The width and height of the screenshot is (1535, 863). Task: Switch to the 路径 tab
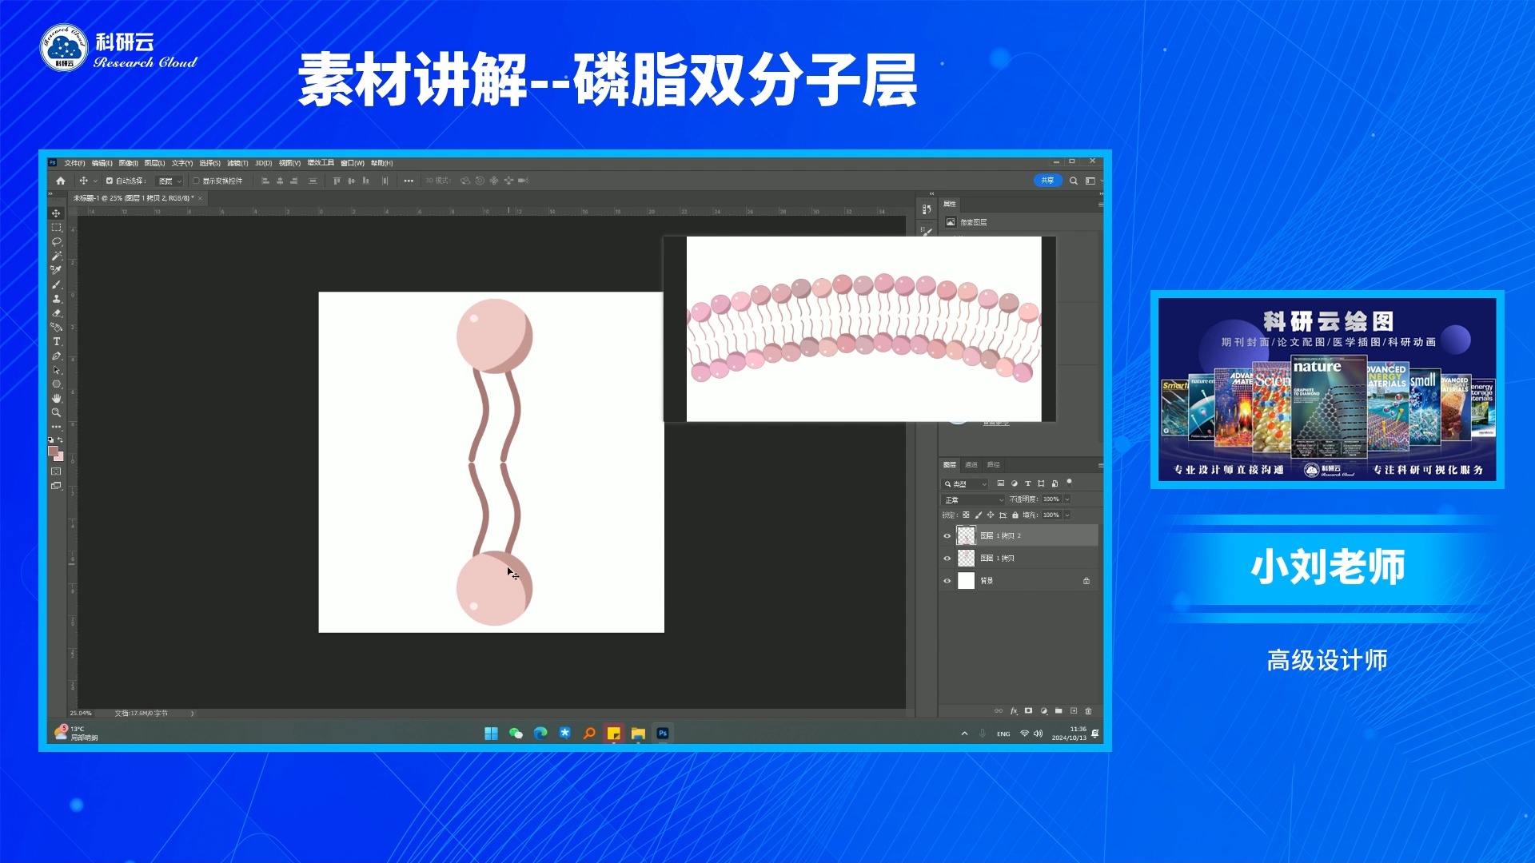pos(994,465)
